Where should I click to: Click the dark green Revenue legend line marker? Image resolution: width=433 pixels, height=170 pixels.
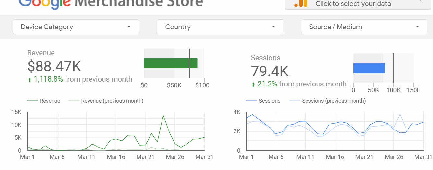[x=32, y=101]
